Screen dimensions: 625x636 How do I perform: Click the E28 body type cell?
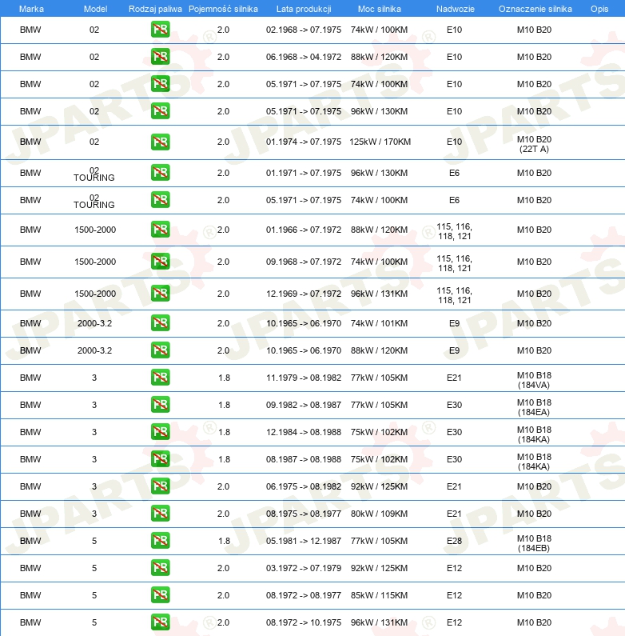coord(454,541)
